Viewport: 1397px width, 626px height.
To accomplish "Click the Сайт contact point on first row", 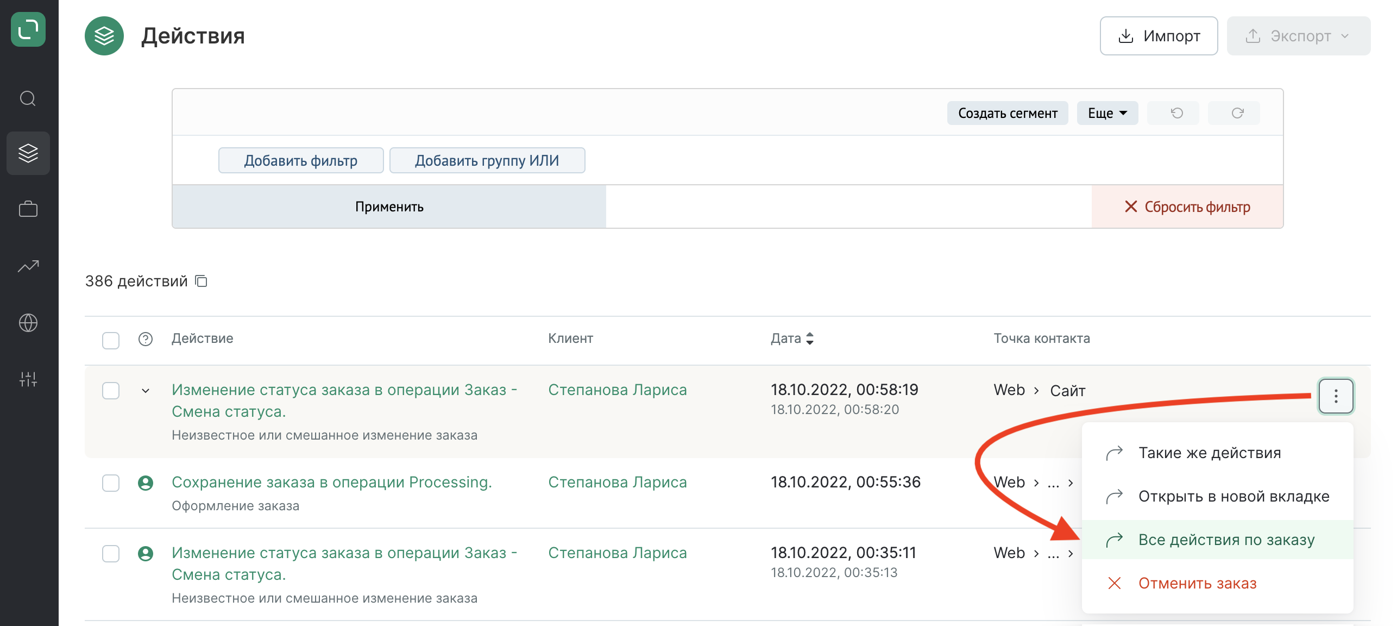I will click(x=1067, y=391).
